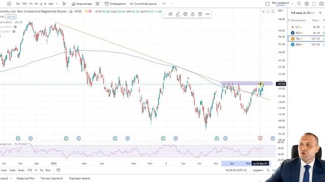Open the quick search magnifier icon

pyautogui.click(x=299, y=4)
